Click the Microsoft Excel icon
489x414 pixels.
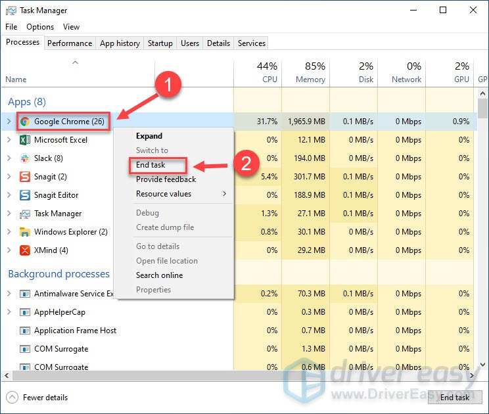coord(25,140)
